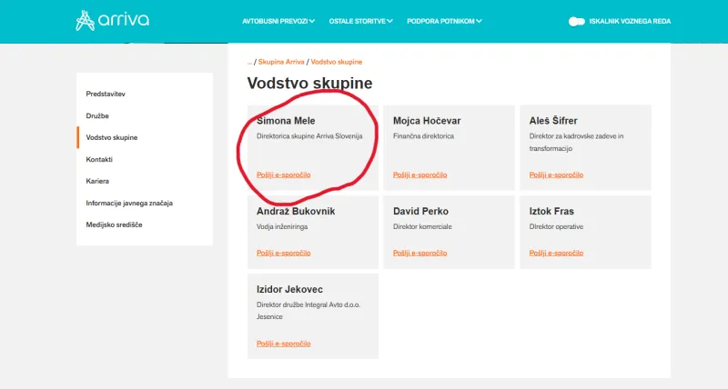
Task: Go to Kontakti in the sidebar
Action: [x=99, y=159]
